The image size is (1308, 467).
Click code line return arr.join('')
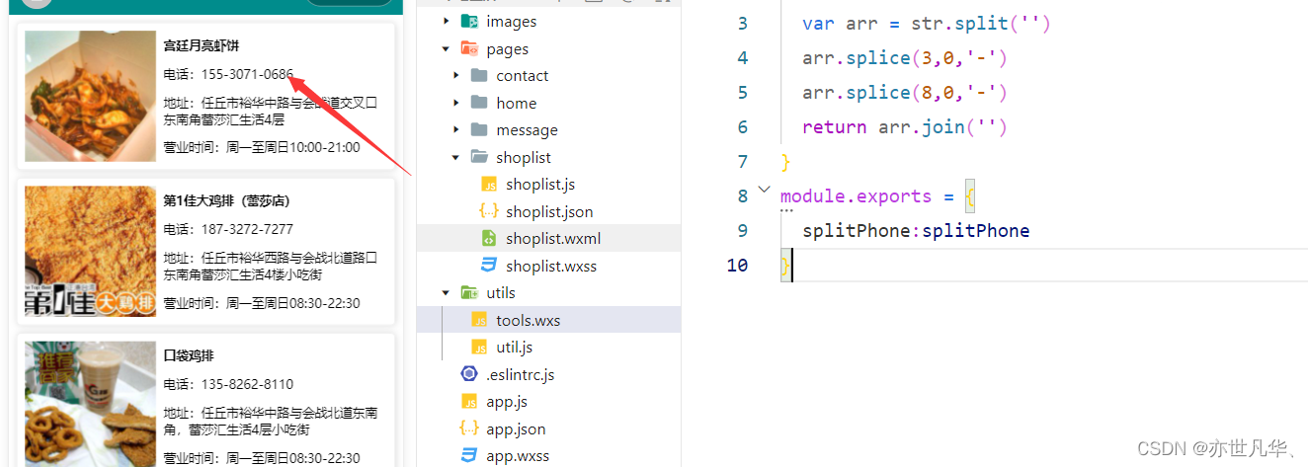pos(905,126)
